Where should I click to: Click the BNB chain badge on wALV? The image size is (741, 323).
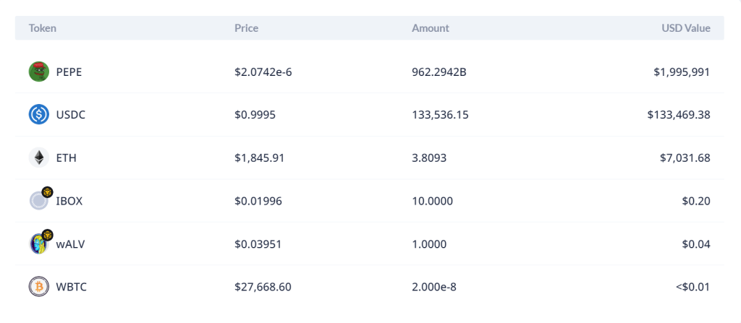point(47,236)
